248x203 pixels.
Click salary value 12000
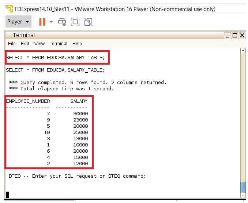[80, 163]
